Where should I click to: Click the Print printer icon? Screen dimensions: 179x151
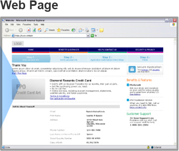pyautogui.click(x=87, y=30)
